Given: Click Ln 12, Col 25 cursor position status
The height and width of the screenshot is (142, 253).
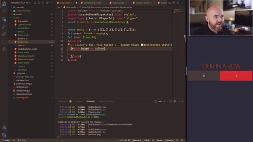Looking at the screenshot, I should click(x=124, y=140).
